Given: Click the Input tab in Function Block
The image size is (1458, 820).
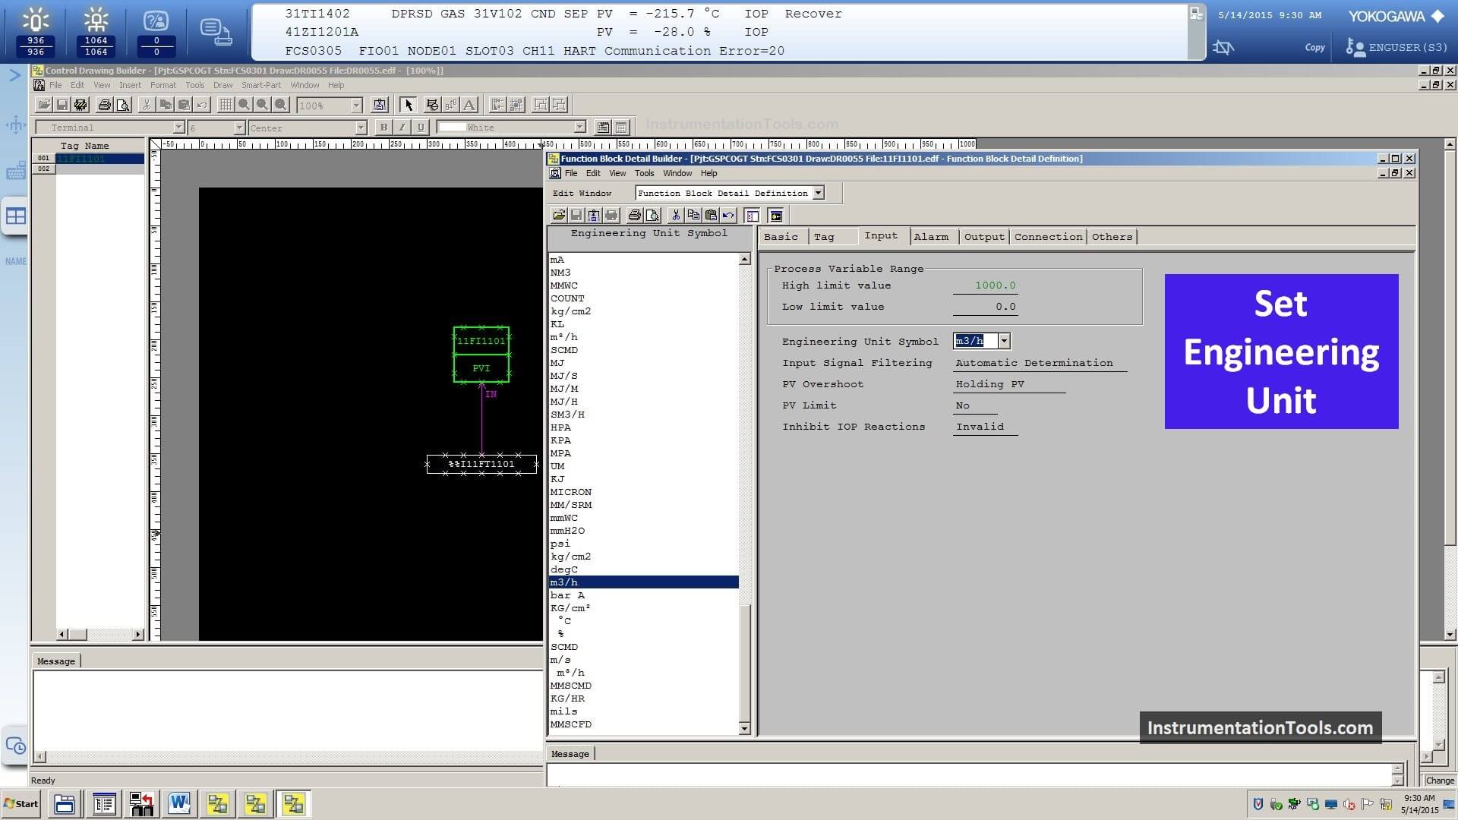Looking at the screenshot, I should tap(880, 235).
